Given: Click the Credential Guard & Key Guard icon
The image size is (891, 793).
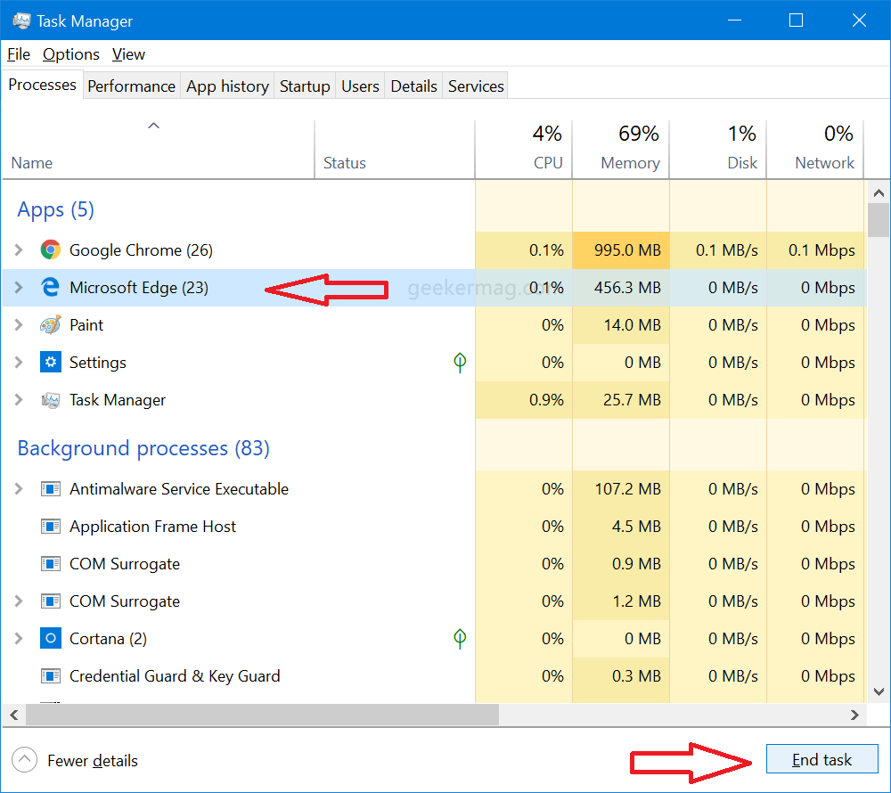Looking at the screenshot, I should click(51, 676).
